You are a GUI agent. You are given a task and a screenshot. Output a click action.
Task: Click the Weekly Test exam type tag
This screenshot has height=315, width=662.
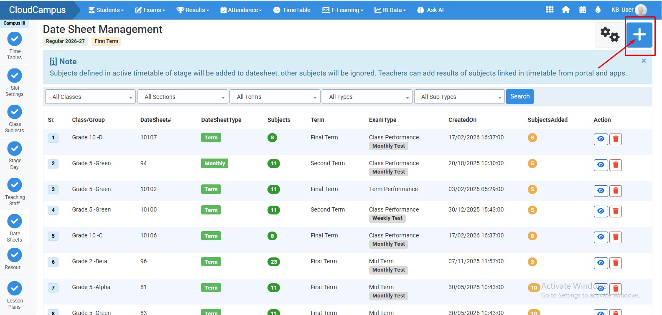(387, 218)
